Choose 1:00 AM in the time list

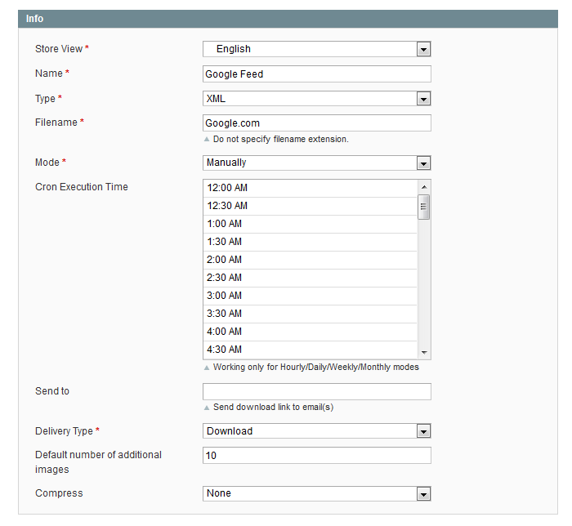[x=310, y=224]
